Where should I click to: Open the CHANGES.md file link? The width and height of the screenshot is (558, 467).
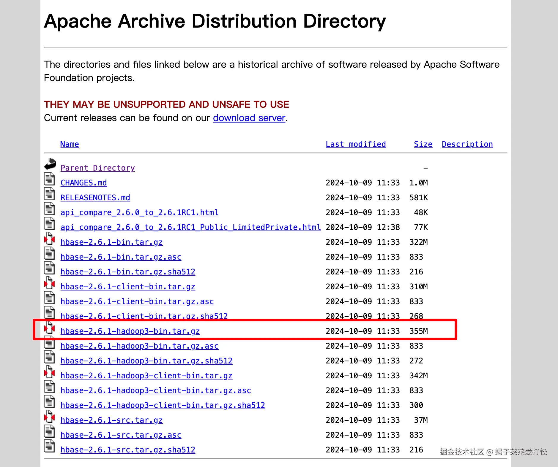tap(83, 183)
